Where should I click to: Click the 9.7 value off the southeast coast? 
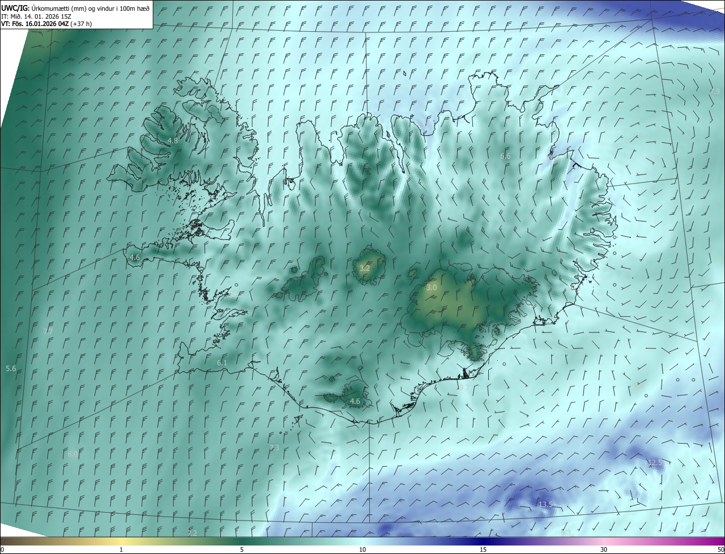(x=463, y=387)
